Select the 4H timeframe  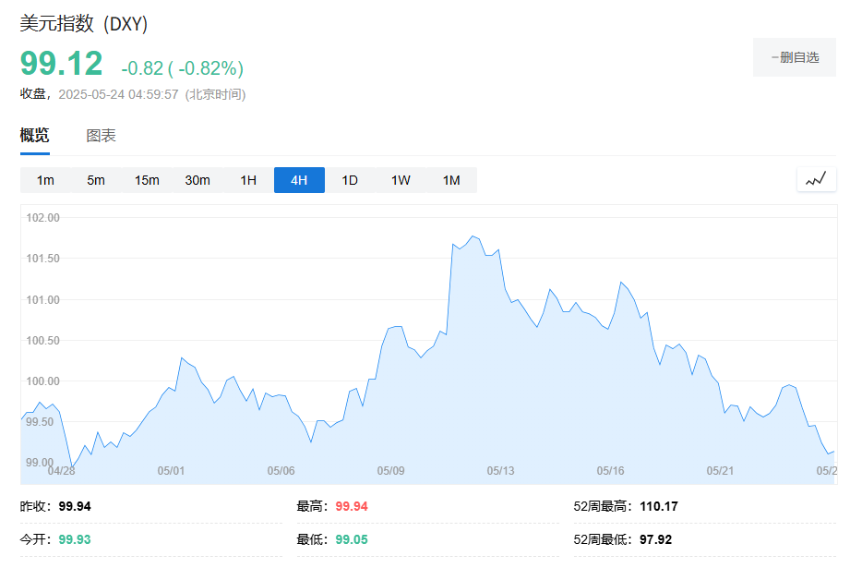pos(298,180)
